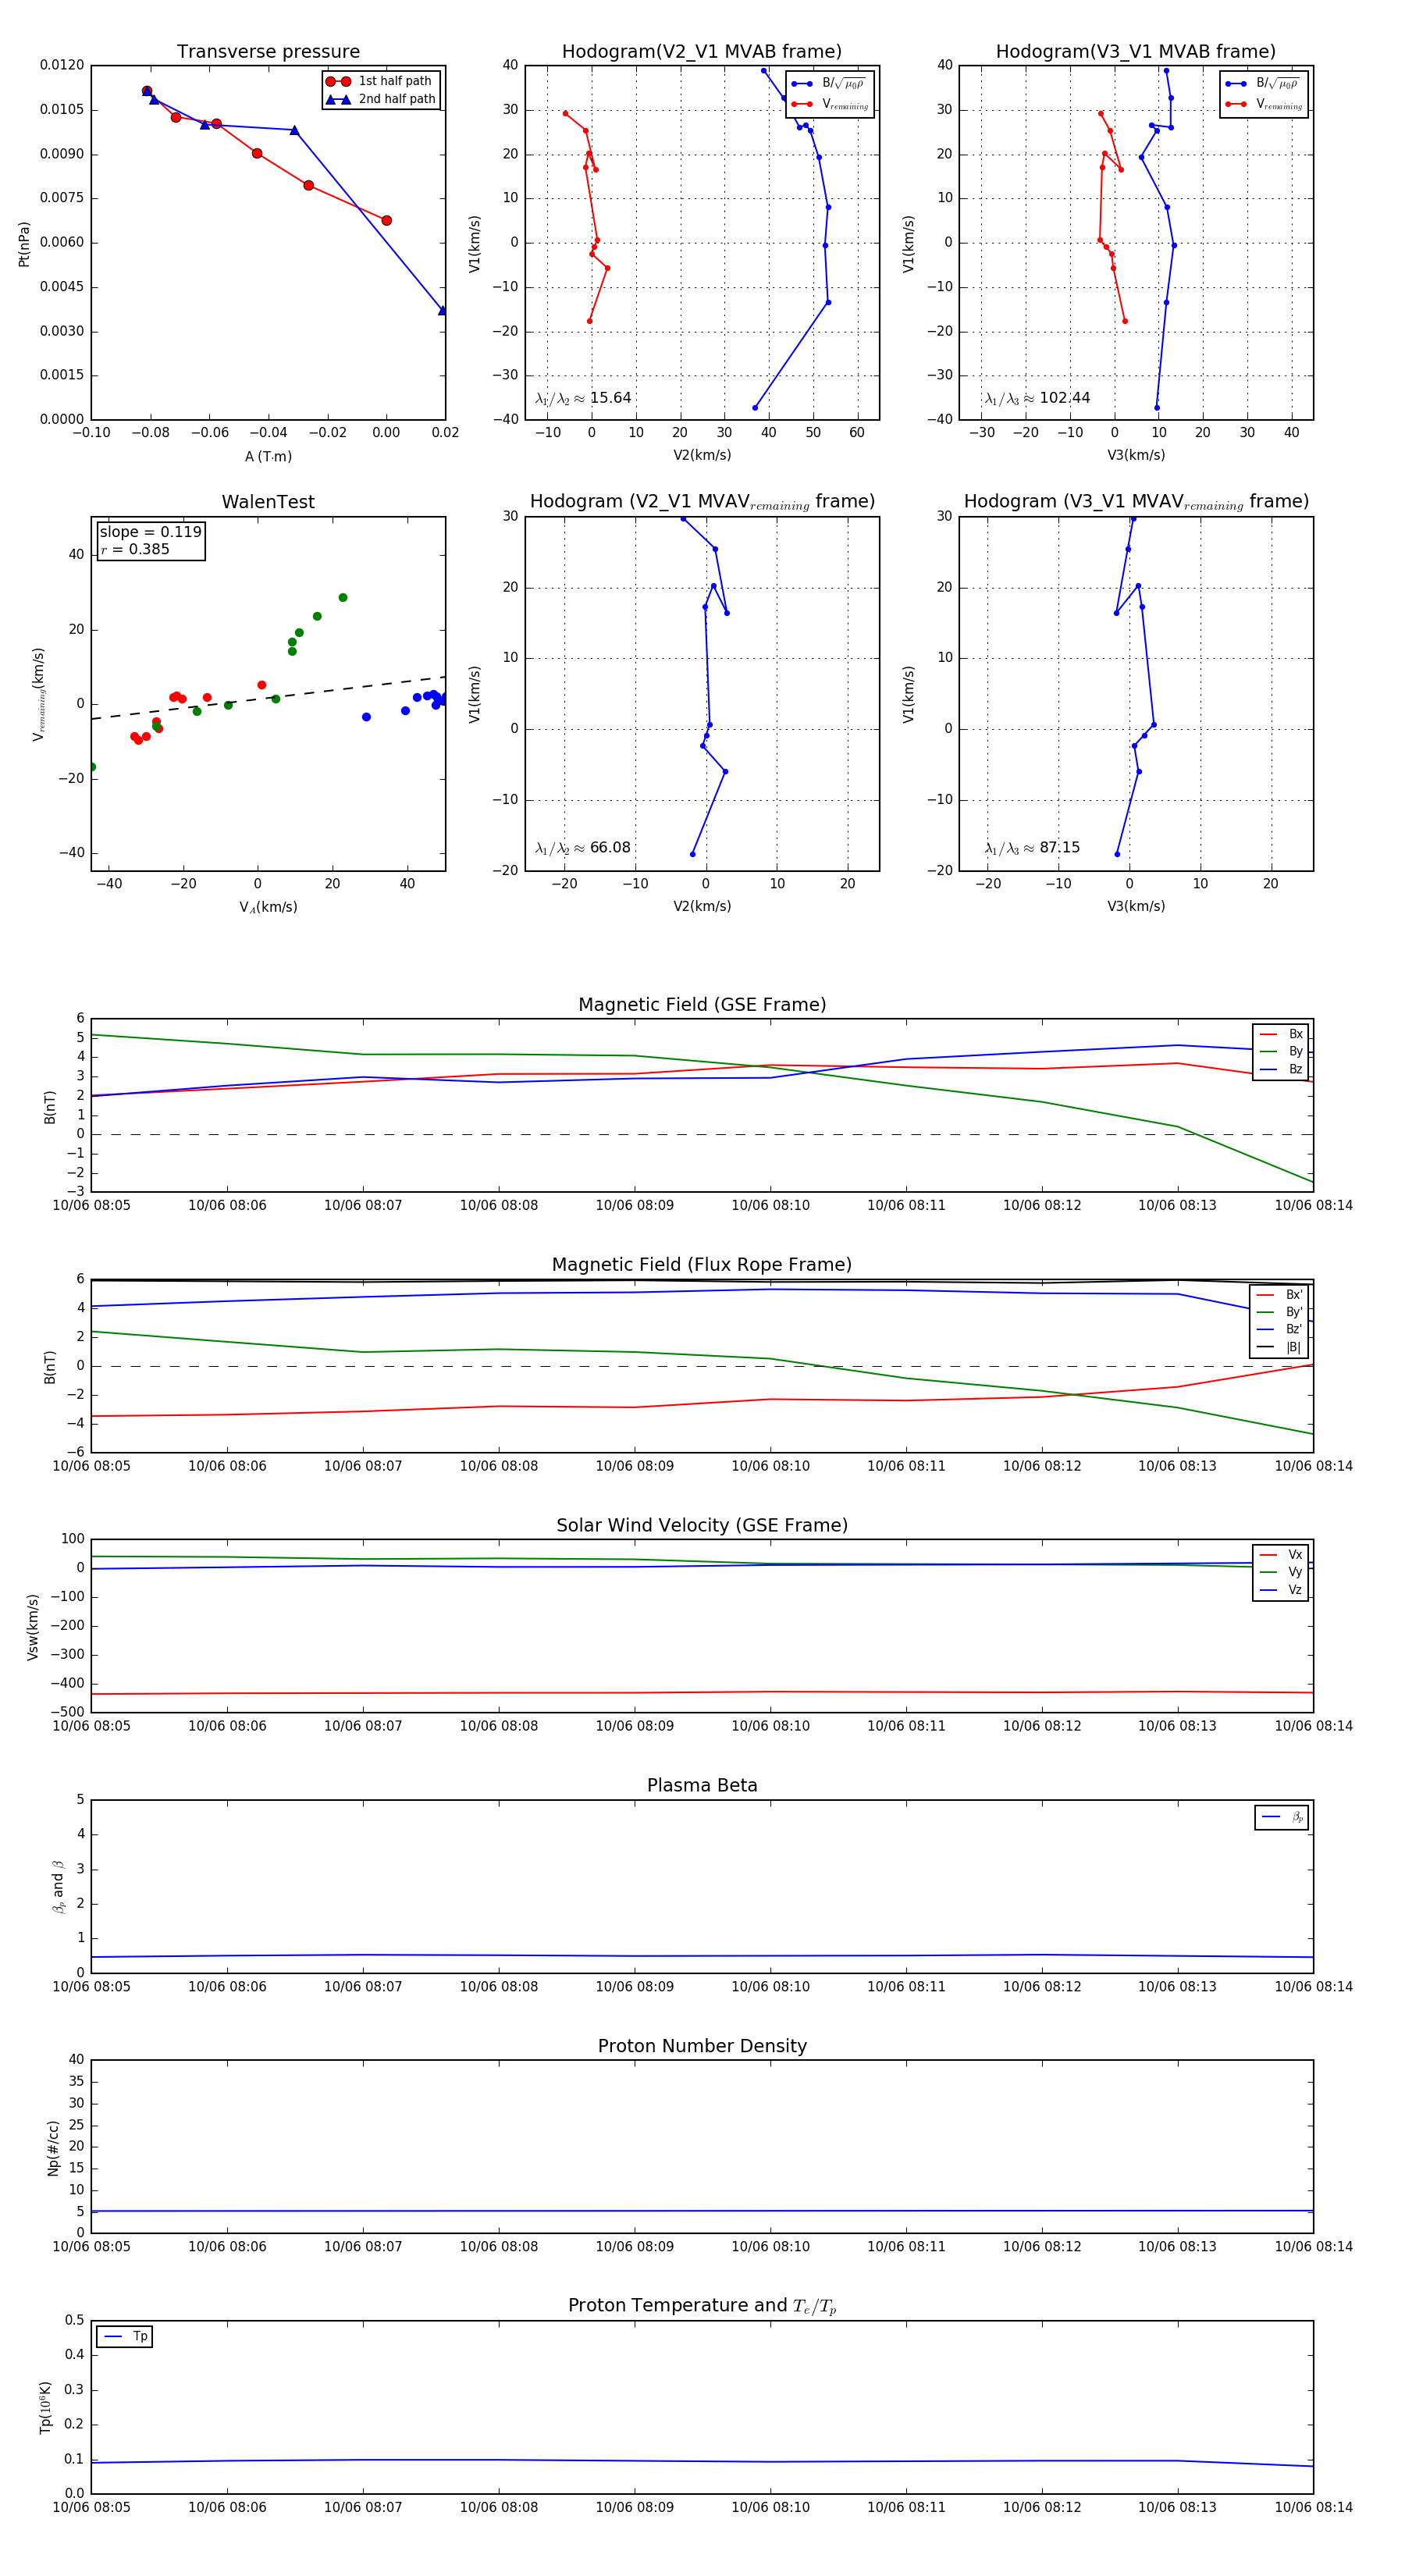Select the Vz entry in velocity legend
Viewport: 1405px width, 2576px height.
tap(1281, 1590)
